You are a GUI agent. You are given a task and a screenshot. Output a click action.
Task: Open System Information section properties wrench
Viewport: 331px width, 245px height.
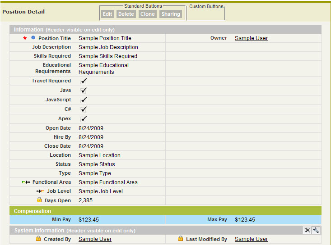point(316,230)
